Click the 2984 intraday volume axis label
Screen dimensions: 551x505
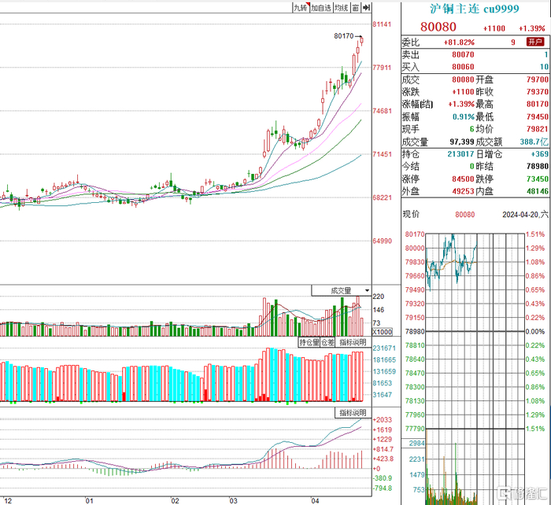pos(416,443)
